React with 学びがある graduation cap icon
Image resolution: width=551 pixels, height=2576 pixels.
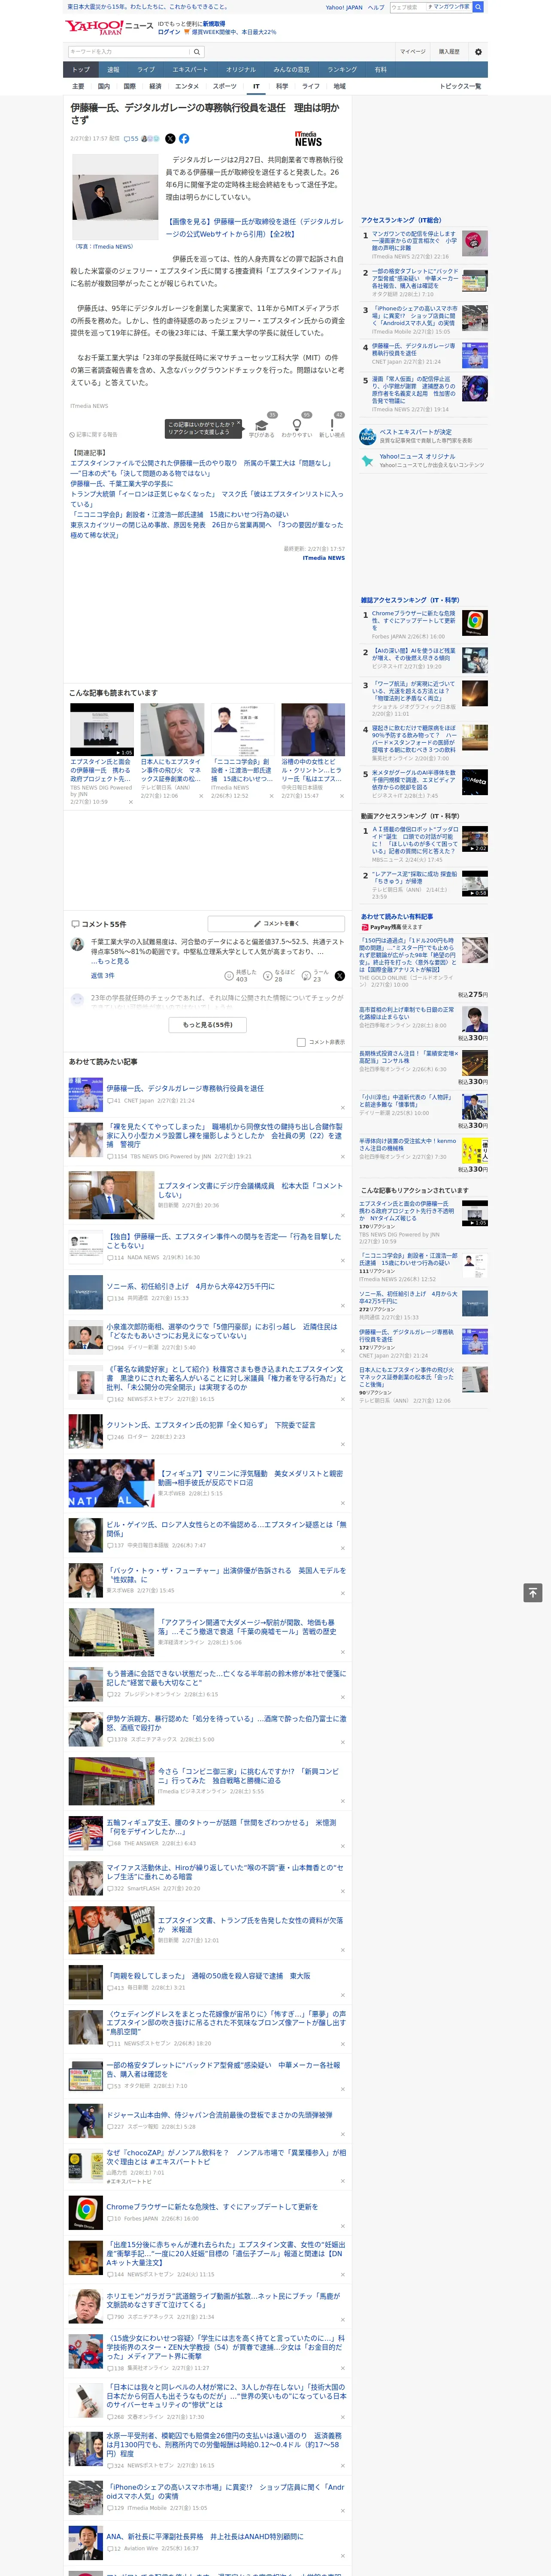point(262,425)
